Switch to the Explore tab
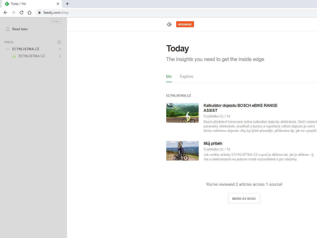Viewport: 317px width, 238px height. pos(186,77)
